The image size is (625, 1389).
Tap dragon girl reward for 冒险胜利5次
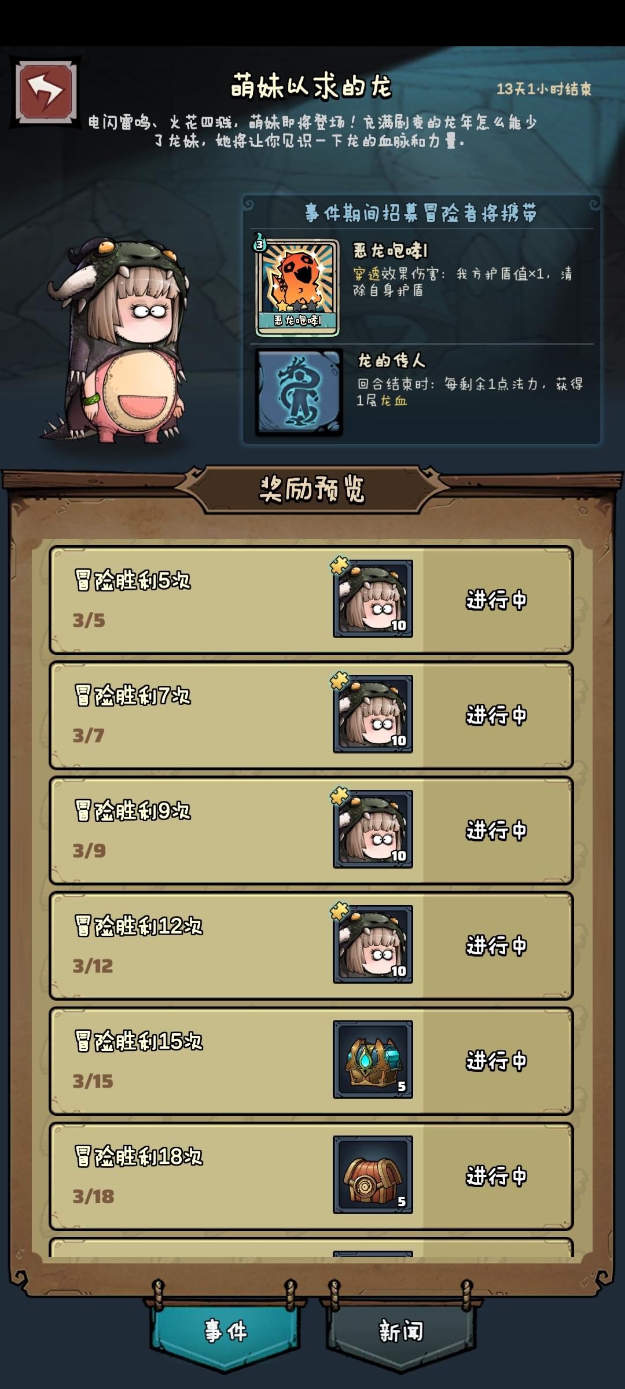pos(373,598)
